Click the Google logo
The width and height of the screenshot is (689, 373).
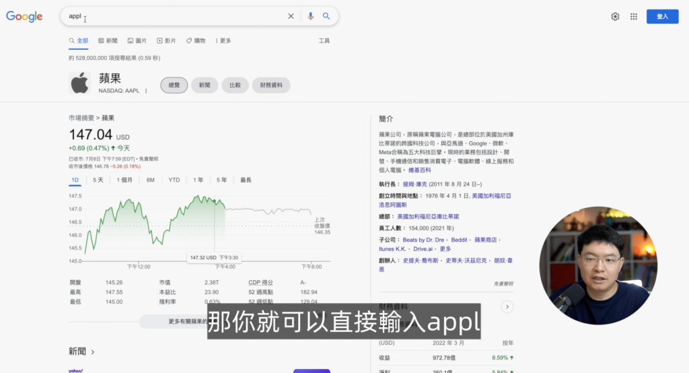click(24, 17)
